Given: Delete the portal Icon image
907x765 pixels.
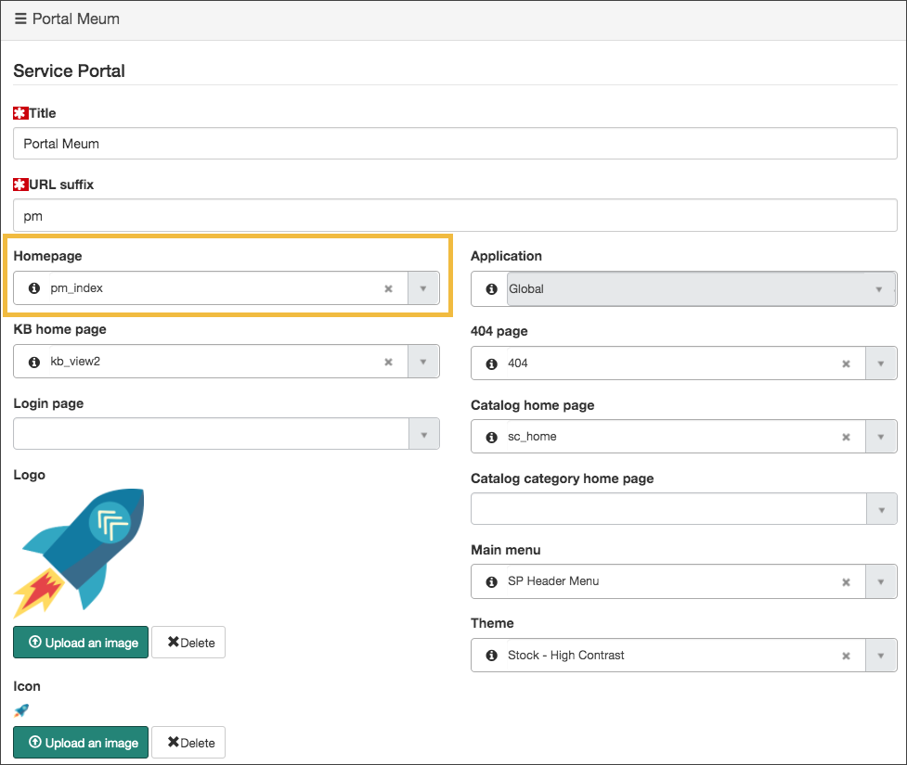Looking at the screenshot, I should click(188, 742).
